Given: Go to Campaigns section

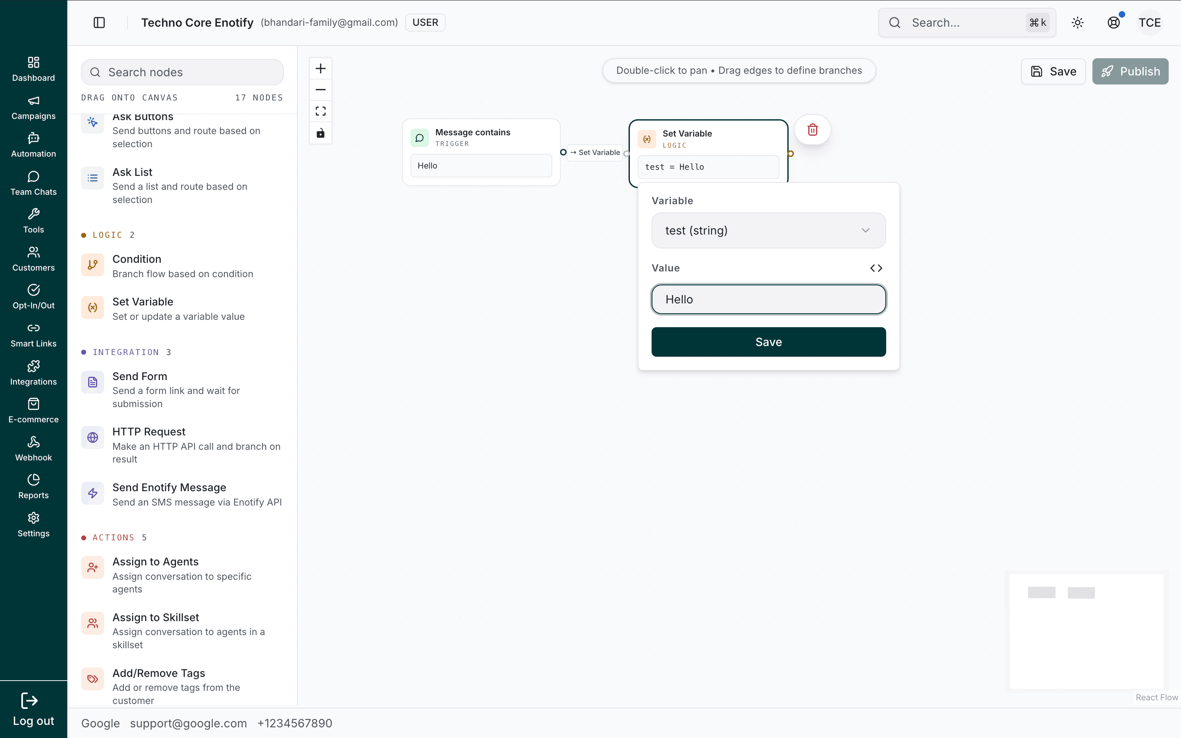Looking at the screenshot, I should [x=33, y=107].
